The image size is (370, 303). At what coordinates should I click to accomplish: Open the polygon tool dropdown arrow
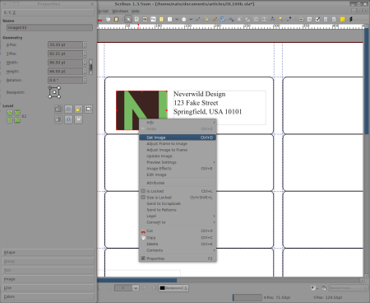191,19
